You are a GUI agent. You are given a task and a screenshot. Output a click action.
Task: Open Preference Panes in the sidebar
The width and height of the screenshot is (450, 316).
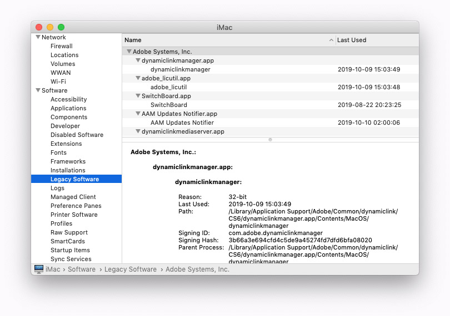pyautogui.click(x=76, y=206)
